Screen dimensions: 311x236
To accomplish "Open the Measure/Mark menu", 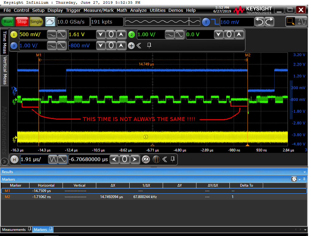I will (98, 10).
